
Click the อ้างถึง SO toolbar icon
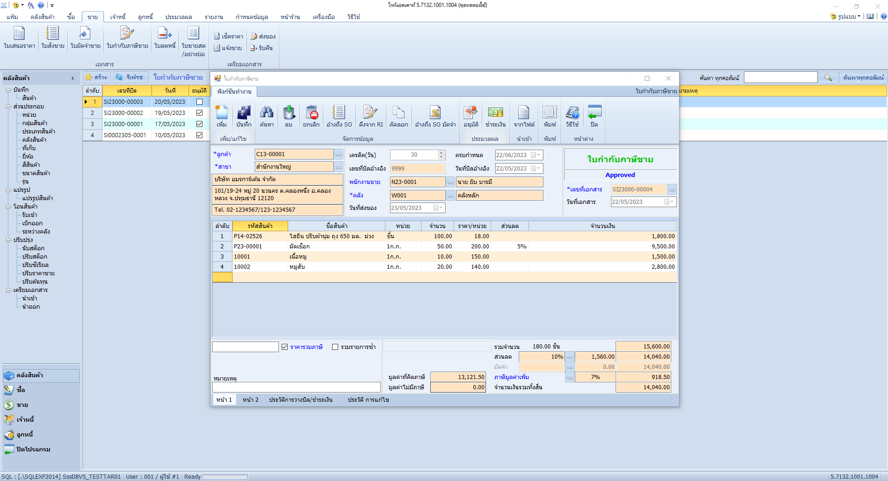pyautogui.click(x=339, y=116)
